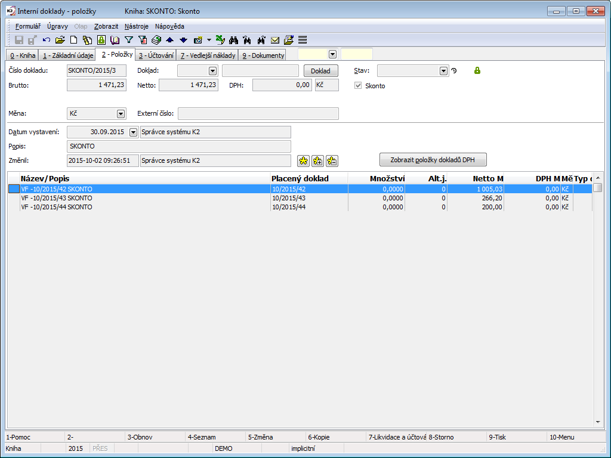The image size is (611, 458).
Task: Click the Doklad button
Action: 320,71
